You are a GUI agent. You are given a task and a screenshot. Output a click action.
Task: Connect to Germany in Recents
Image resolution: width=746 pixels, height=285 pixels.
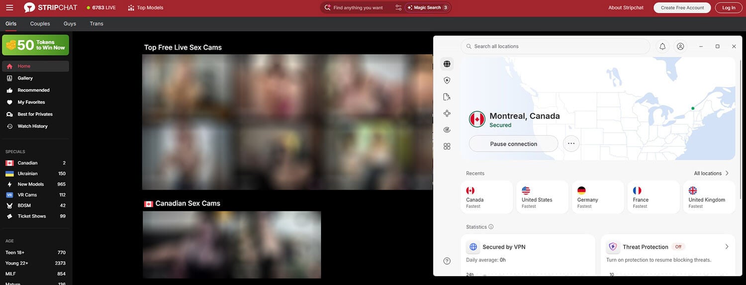[598, 197]
